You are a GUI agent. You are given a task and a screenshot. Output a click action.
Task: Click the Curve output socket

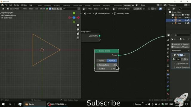click(119, 55)
